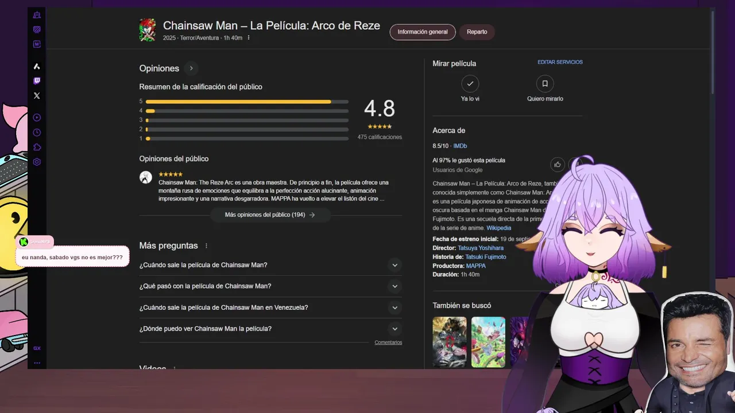Screen dimensions: 735x413
Task: Open Extensions puzzle icon in sidebar
Action: pos(37,147)
